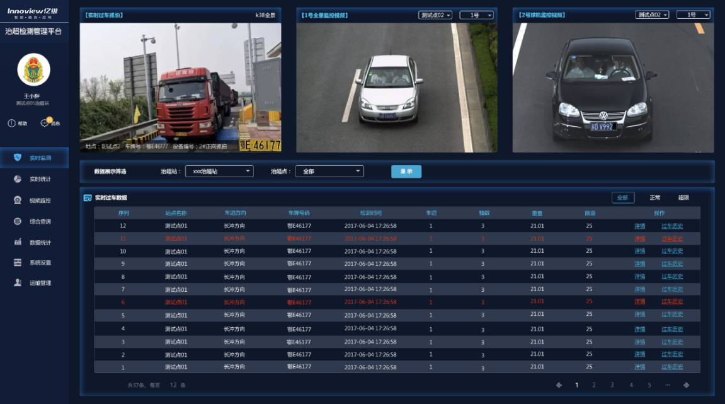Click the 视频监控 camera icon
The height and width of the screenshot is (404, 725).
(18, 200)
